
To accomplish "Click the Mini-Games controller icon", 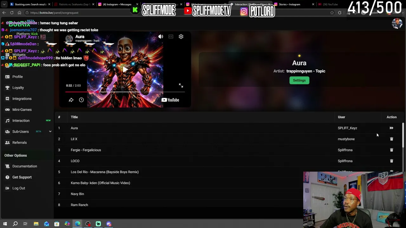I will point(7,110).
